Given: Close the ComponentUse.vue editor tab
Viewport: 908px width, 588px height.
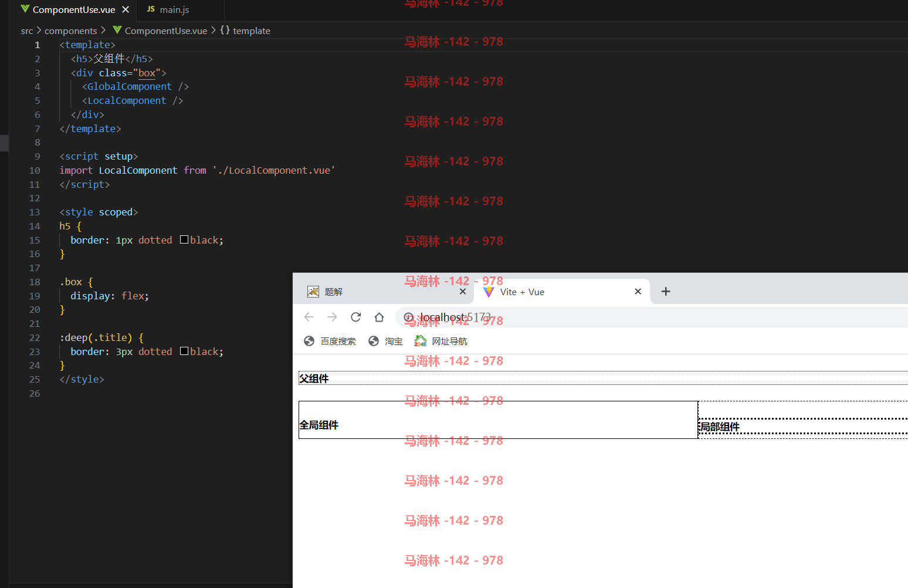Looking at the screenshot, I should coord(125,9).
